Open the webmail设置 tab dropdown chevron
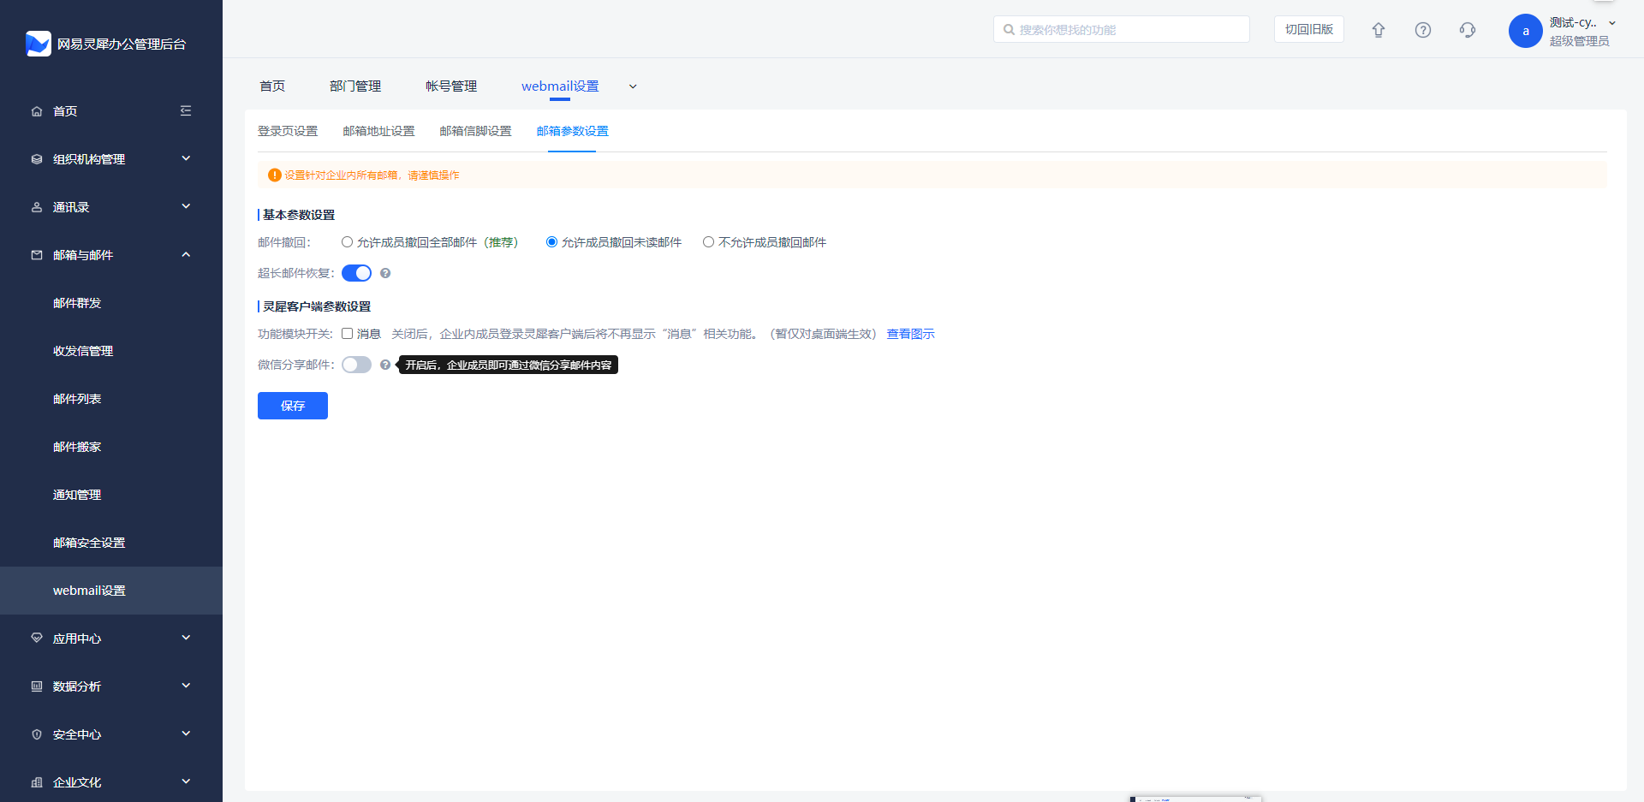1644x802 pixels. 633,86
